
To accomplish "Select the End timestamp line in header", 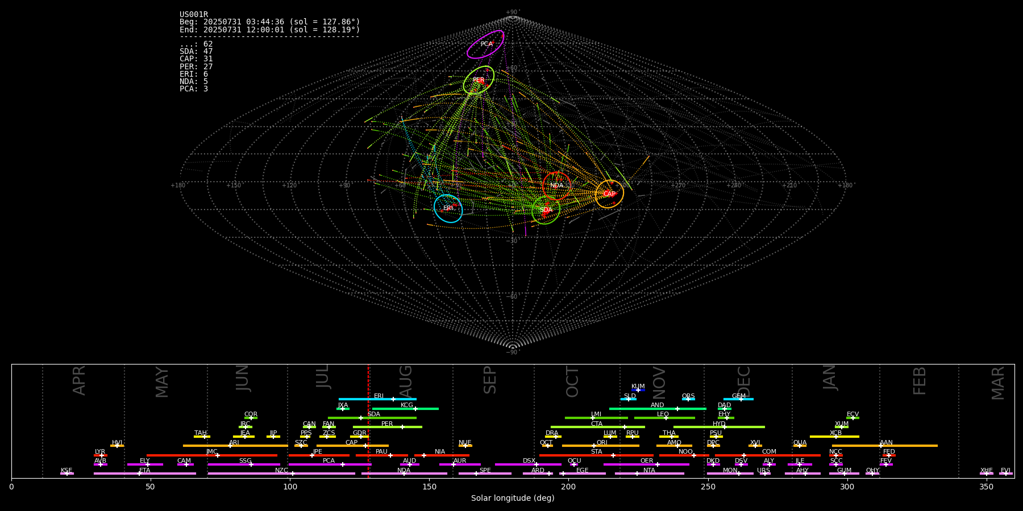I will click(x=270, y=30).
